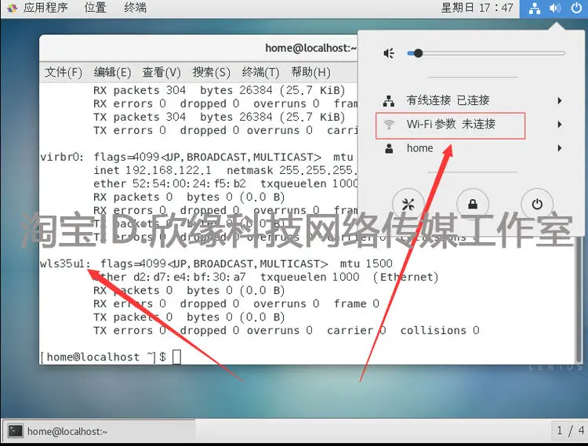Click TX packets 304 bytes line
This screenshot has width=588, height=446.
point(219,117)
